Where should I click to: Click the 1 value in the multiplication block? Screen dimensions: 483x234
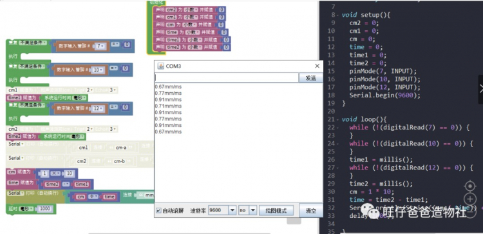click(x=44, y=173)
